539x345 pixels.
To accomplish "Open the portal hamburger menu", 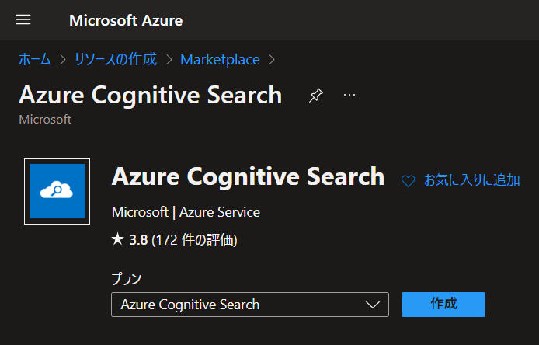I will (x=23, y=19).
